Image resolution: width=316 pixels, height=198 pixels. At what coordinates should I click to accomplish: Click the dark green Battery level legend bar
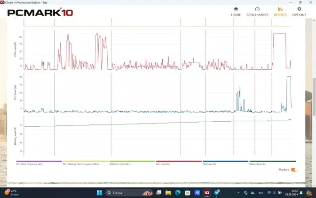(273, 161)
